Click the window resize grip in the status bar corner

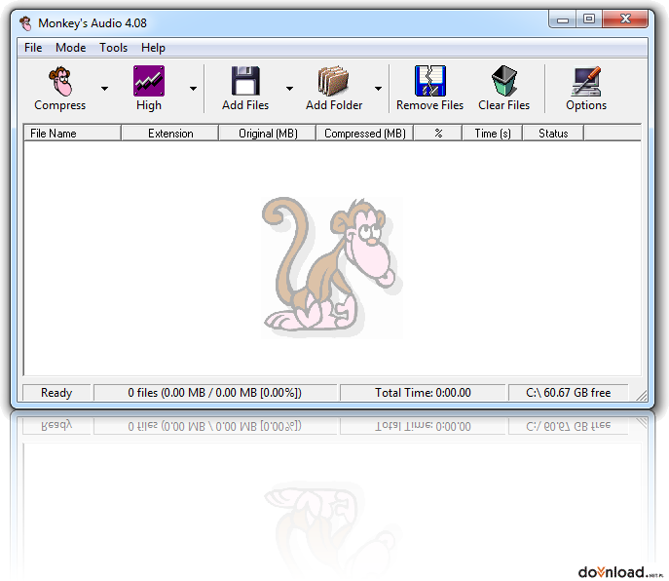point(642,395)
